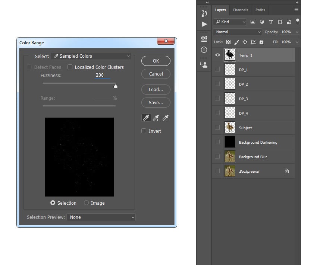Open the History panel icon

pyautogui.click(x=204, y=13)
